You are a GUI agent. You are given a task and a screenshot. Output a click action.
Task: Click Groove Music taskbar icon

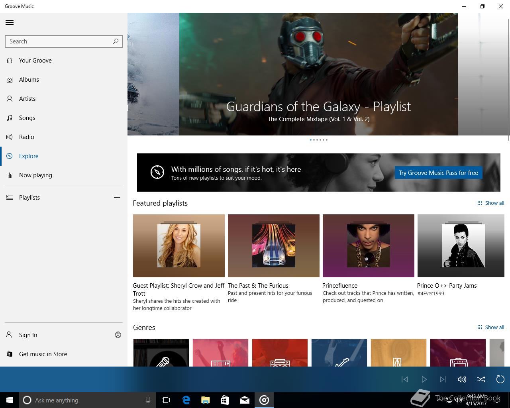click(x=264, y=400)
